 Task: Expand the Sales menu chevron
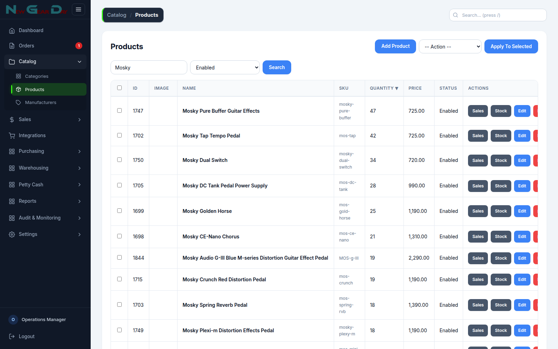(x=80, y=119)
